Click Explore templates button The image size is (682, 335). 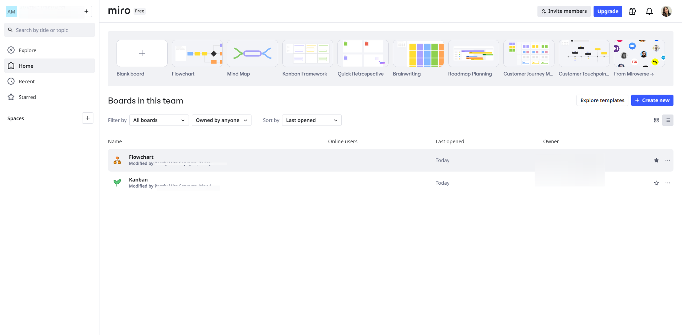coord(602,100)
